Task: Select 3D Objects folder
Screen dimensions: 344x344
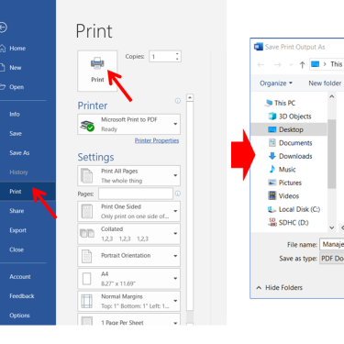Action: [290, 117]
